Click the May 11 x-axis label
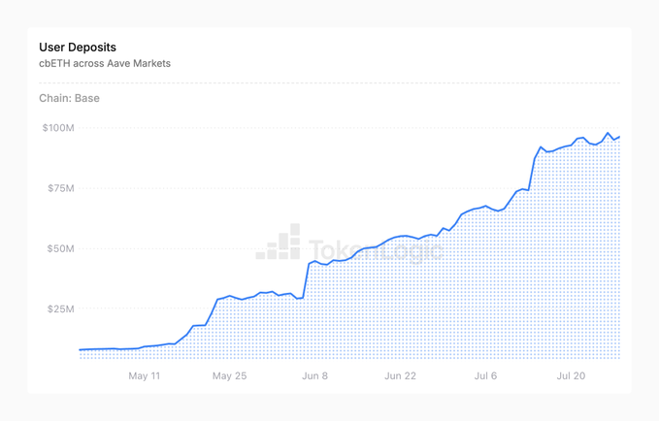659x421 pixels. (x=145, y=375)
